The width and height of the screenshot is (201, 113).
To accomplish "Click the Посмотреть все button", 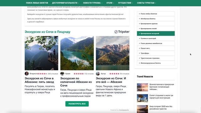I will click(x=77, y=104).
